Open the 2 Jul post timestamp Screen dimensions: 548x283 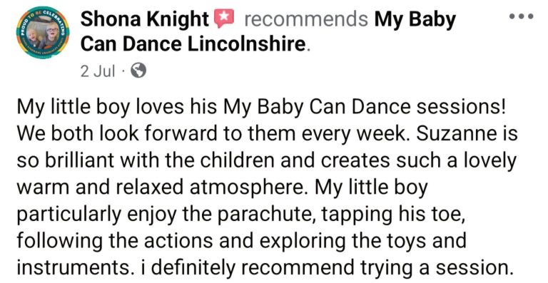pos(98,71)
